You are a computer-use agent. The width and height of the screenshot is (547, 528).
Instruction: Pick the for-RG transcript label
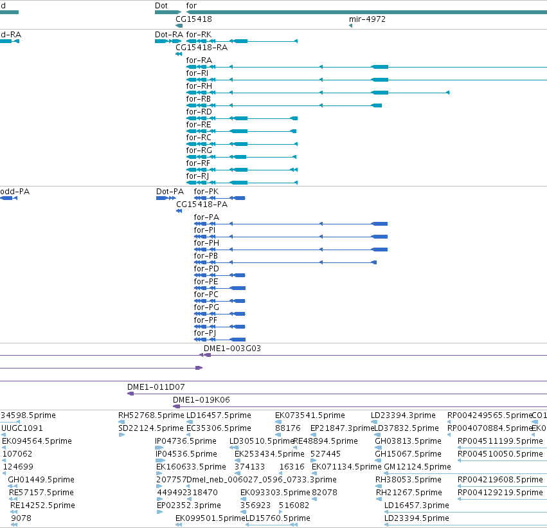[199, 150]
